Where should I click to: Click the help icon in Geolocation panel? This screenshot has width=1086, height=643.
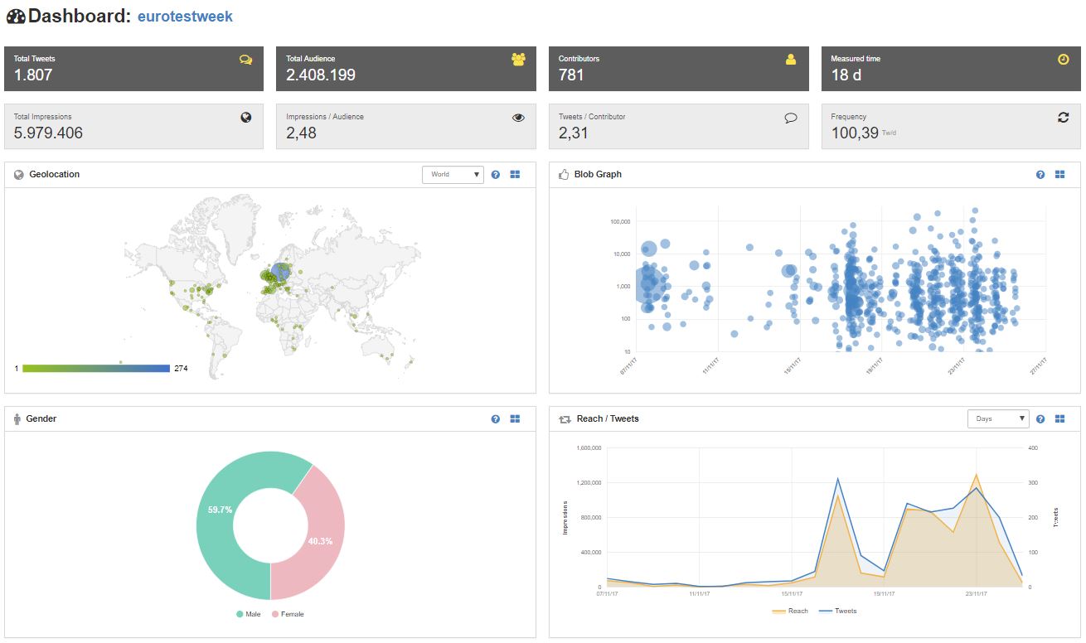pos(496,175)
